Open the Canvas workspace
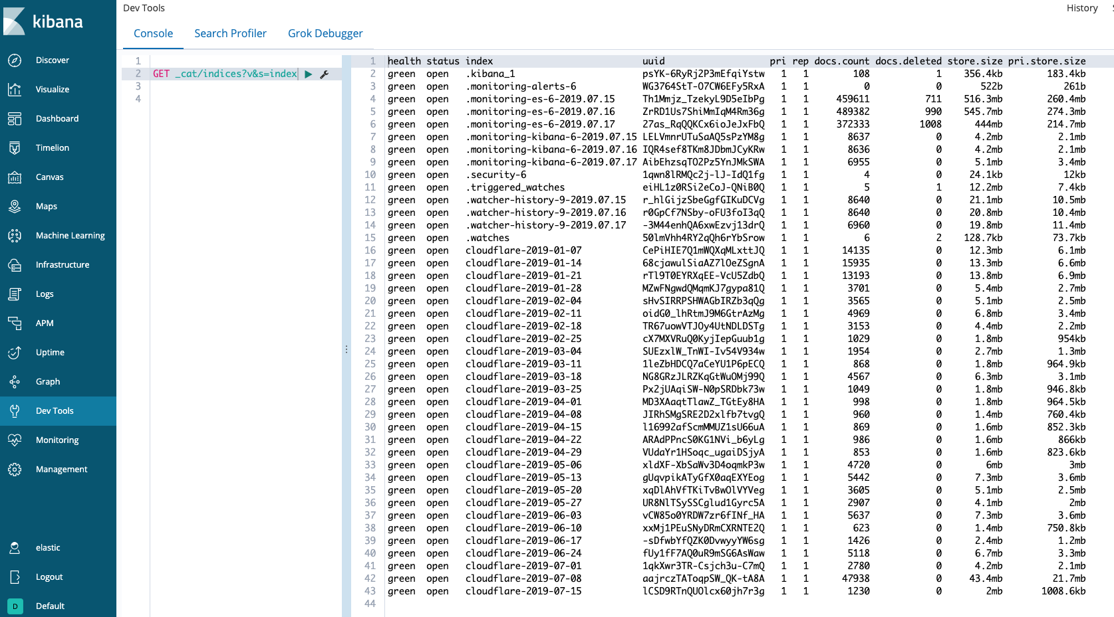Screen dimensions: 1114x617 (x=50, y=177)
